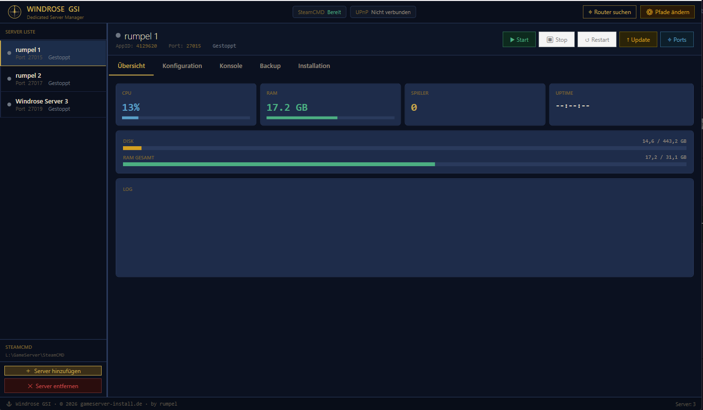Image resolution: width=703 pixels, height=410 pixels.
Task: Click the UPTIME --:--:-- value
Action: tap(573, 106)
